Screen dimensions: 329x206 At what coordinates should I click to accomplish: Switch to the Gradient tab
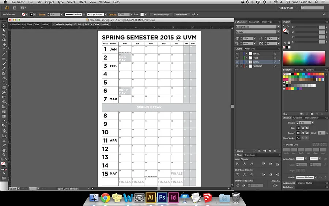(298, 118)
